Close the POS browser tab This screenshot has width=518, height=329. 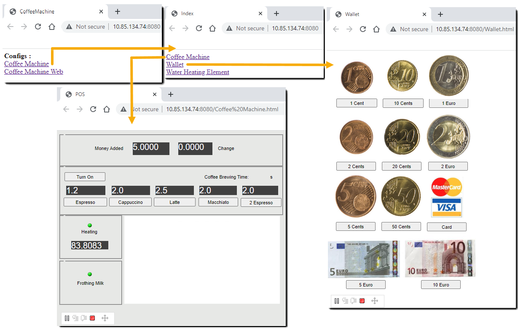155,94
